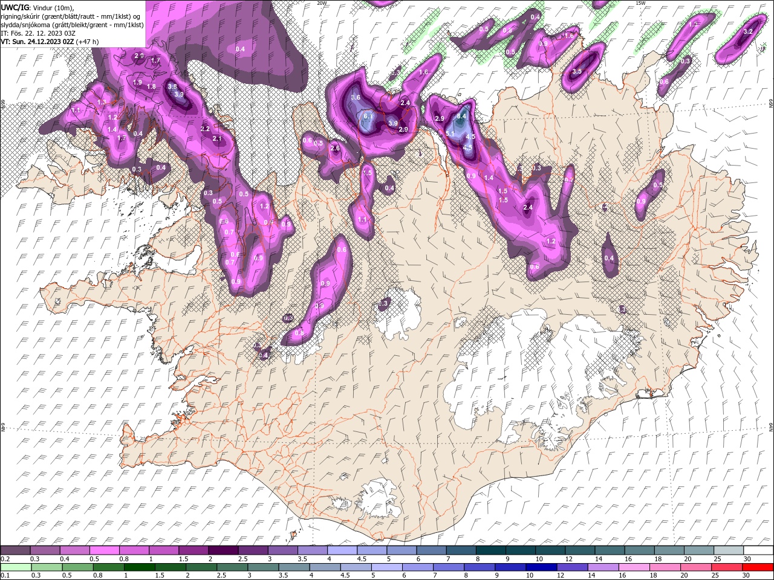Click the navy blue swatch labeled 10 in lower legend

[x=541, y=567]
